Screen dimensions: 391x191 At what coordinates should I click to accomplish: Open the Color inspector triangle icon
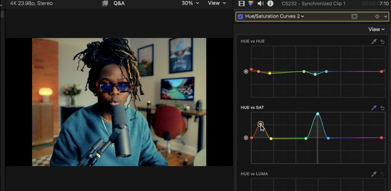[251, 3]
